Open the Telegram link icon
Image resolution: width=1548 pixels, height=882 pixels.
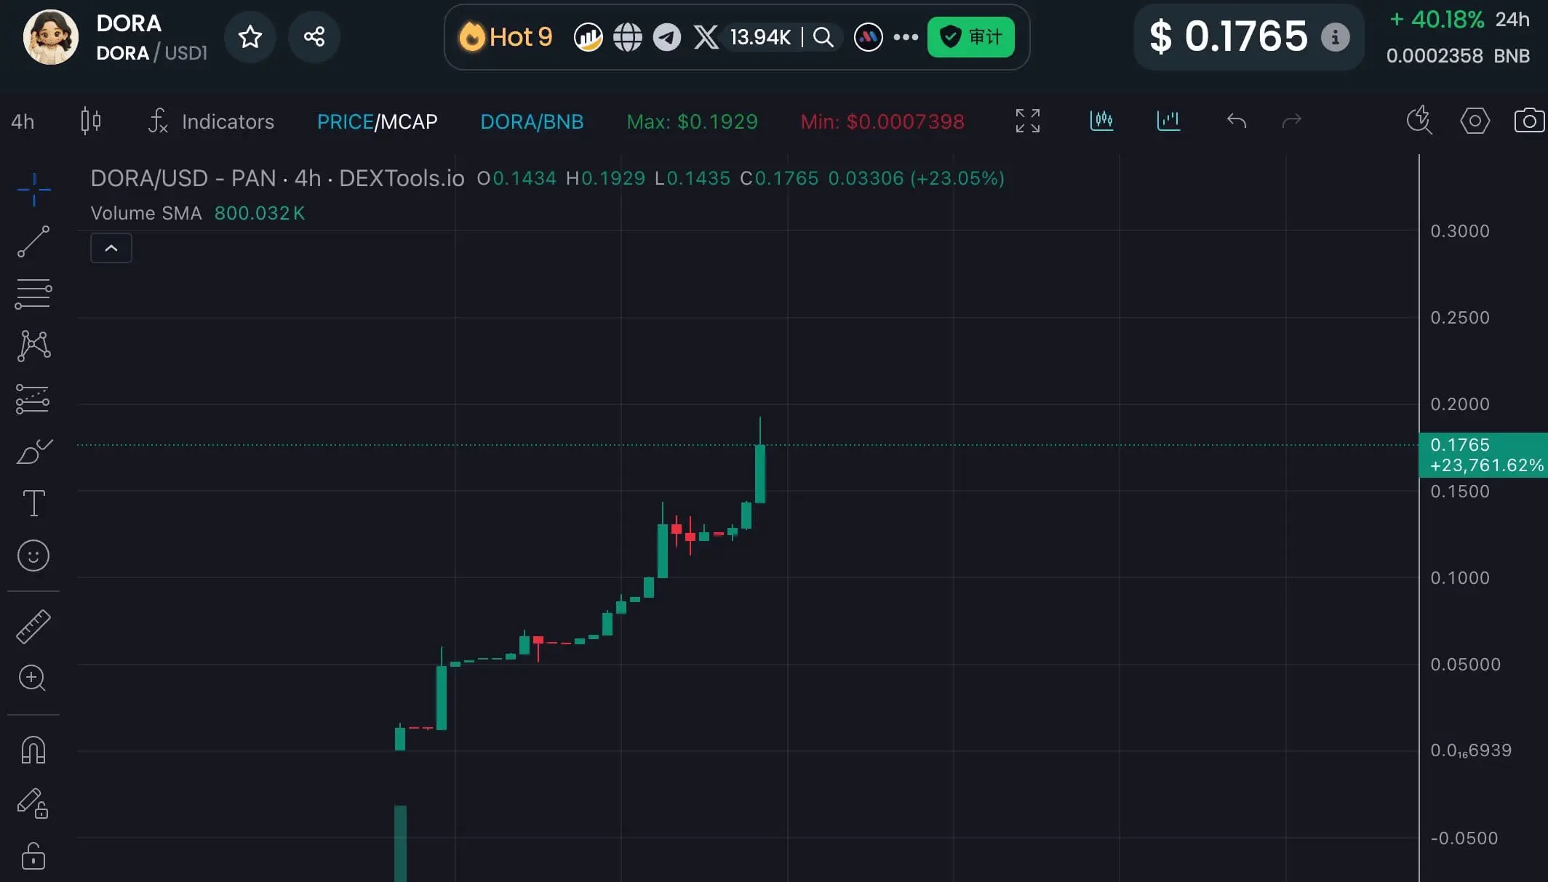(x=666, y=37)
